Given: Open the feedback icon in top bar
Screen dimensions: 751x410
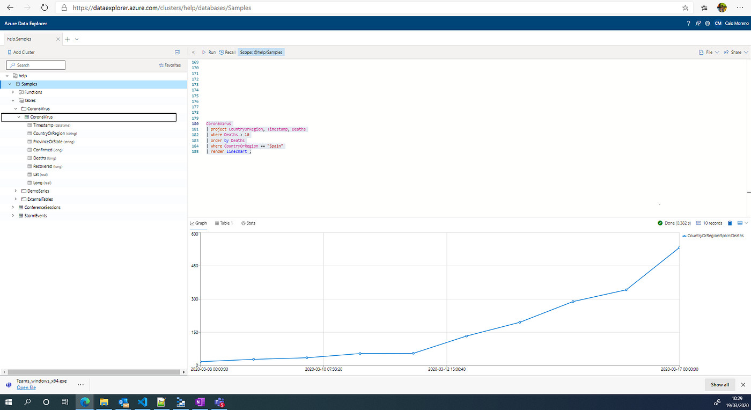Looking at the screenshot, I should [698, 23].
